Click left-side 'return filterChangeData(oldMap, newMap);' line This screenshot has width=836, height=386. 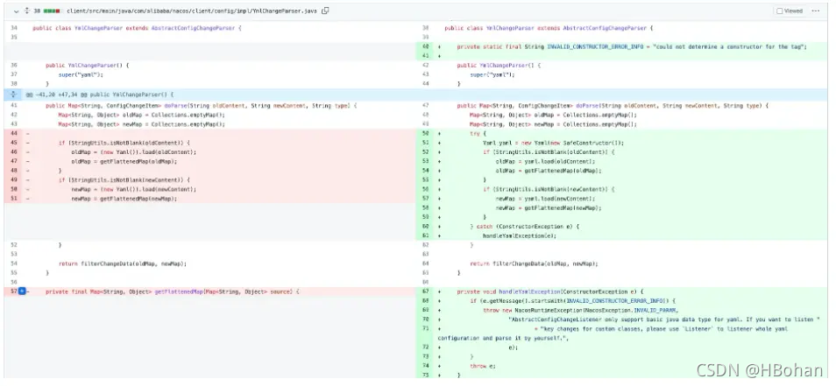(x=123, y=263)
